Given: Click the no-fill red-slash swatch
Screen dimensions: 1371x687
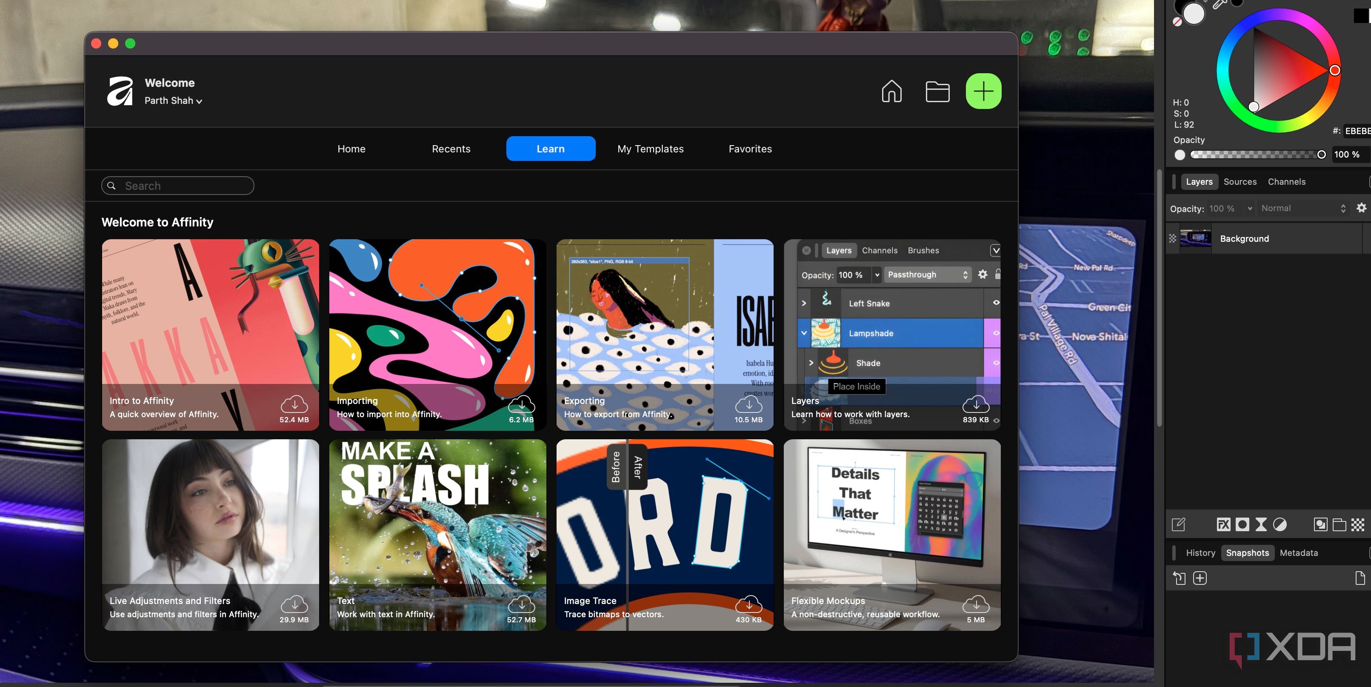Looking at the screenshot, I should [1177, 22].
